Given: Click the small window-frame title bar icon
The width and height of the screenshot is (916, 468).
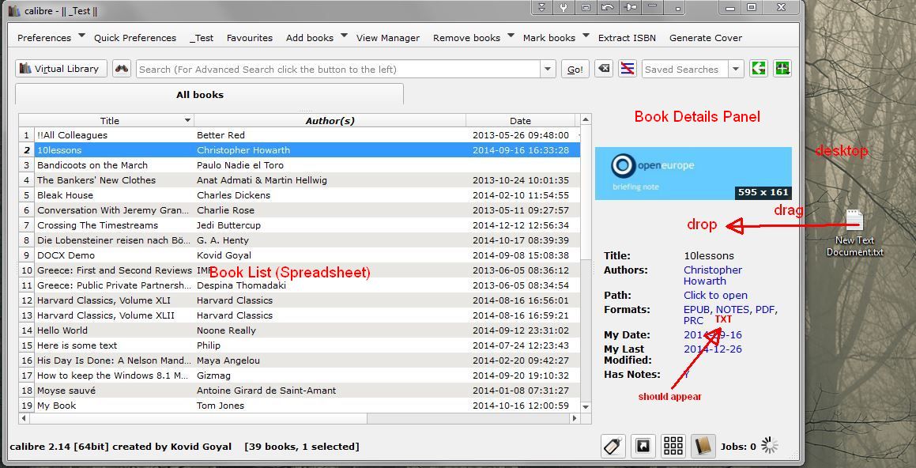Looking at the screenshot, I should (586, 8).
